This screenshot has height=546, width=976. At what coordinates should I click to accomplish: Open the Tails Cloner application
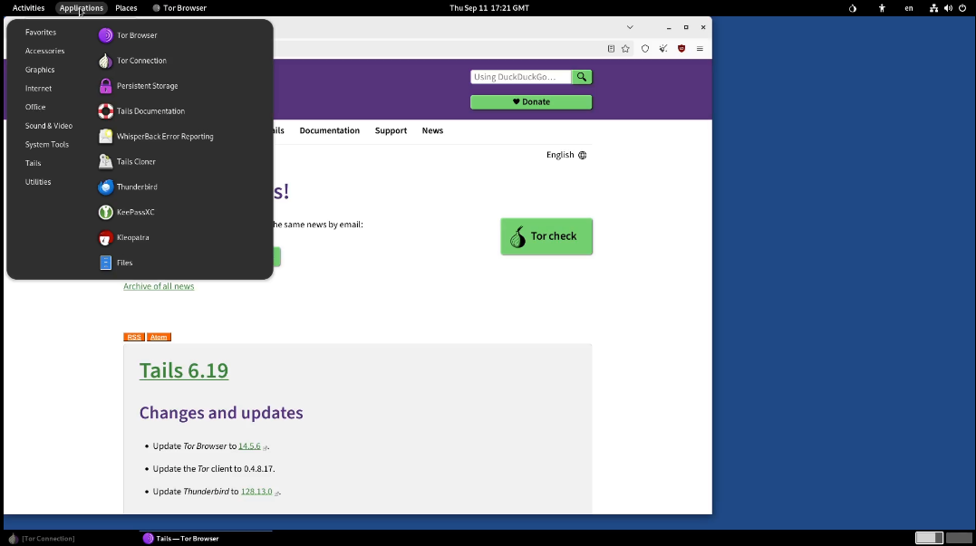pyautogui.click(x=136, y=161)
